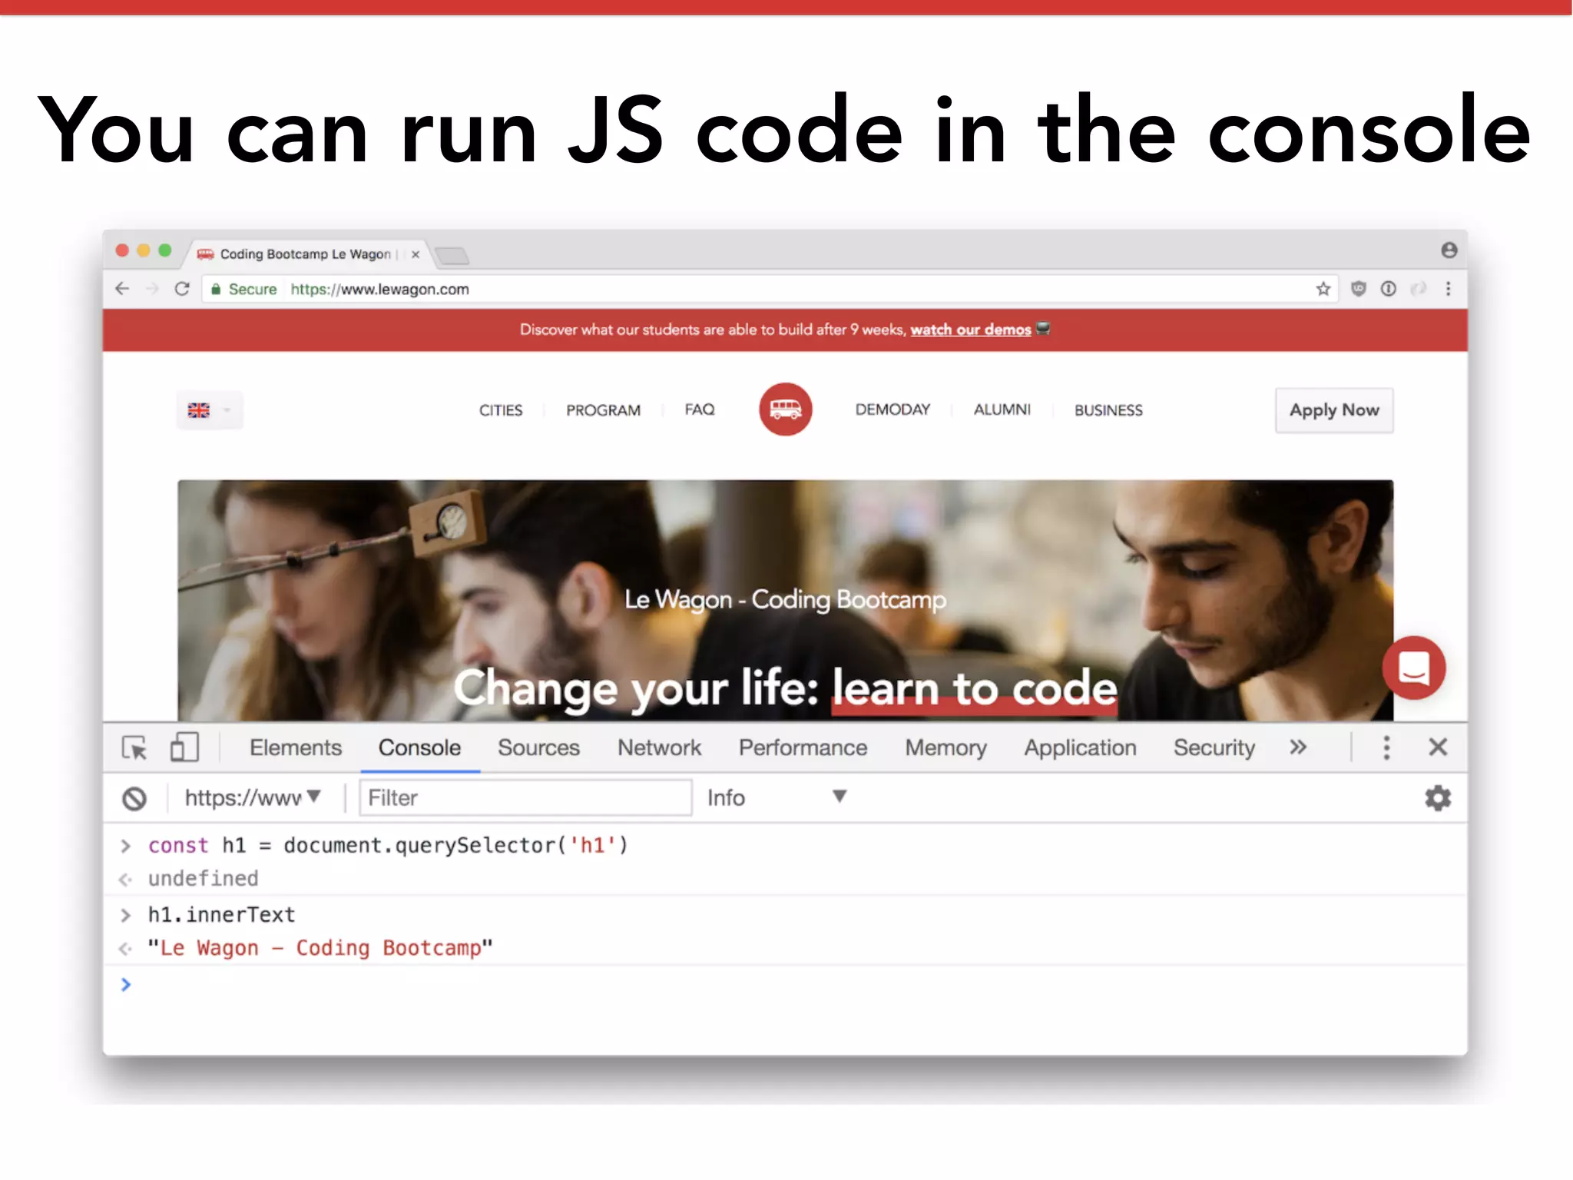The height and width of the screenshot is (1180, 1573).
Task: Click the Apply Now button
Action: click(x=1334, y=410)
